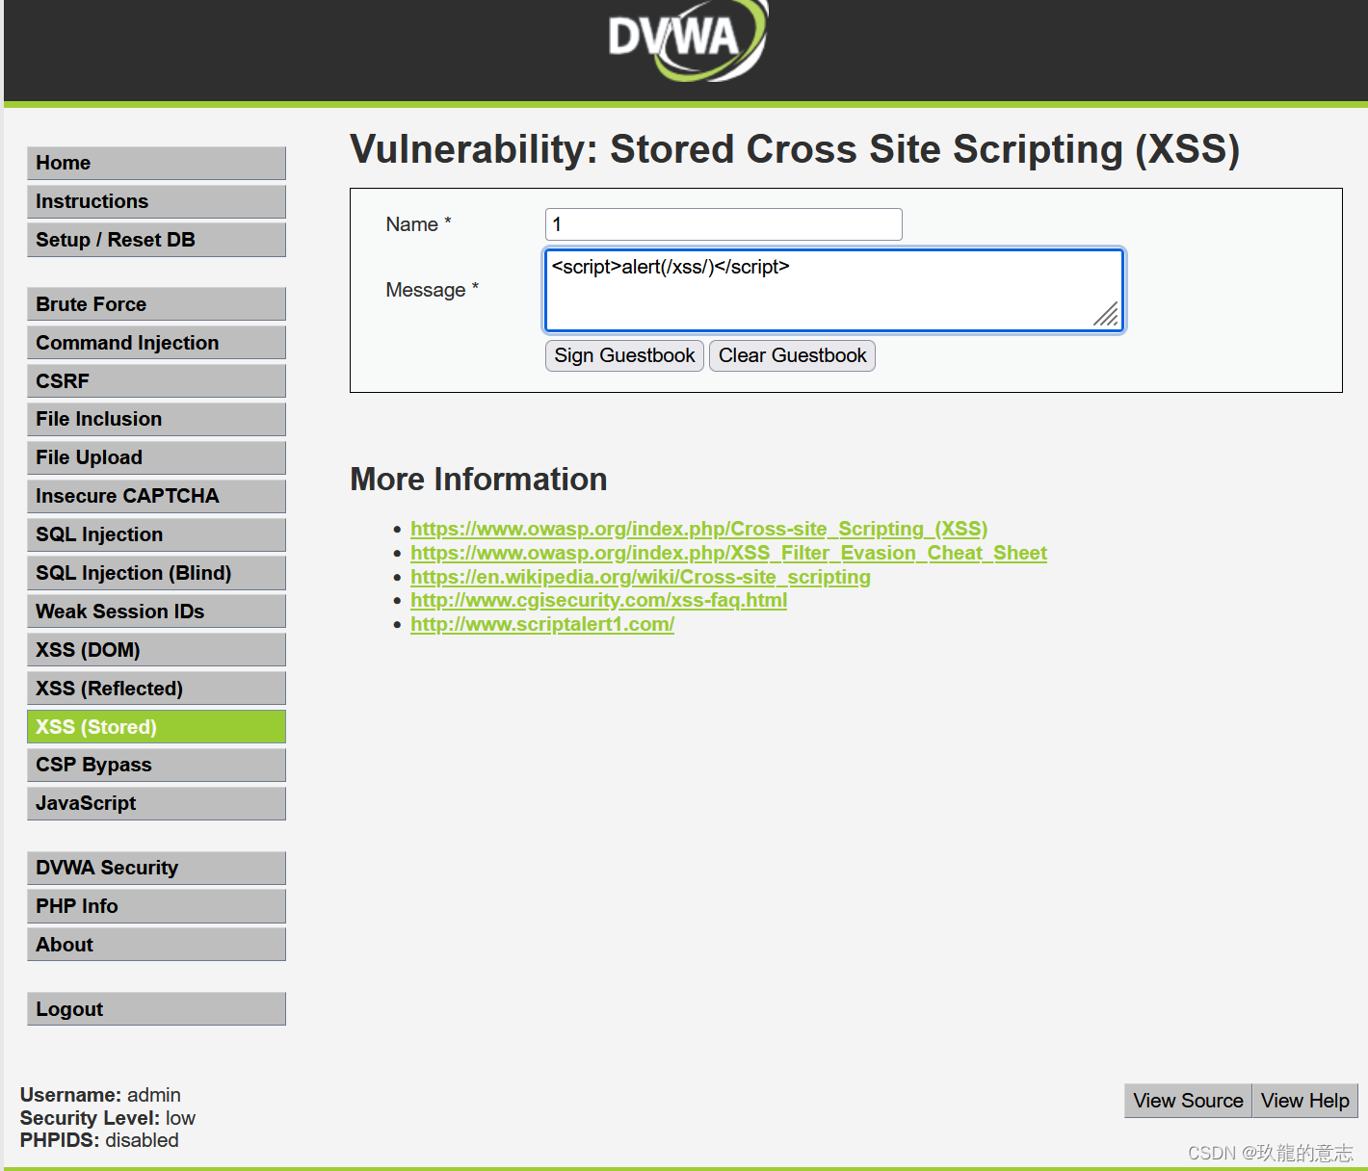Screen dimensions: 1368x1171
Task: Open scriptalert1.com link
Action: click(x=542, y=624)
